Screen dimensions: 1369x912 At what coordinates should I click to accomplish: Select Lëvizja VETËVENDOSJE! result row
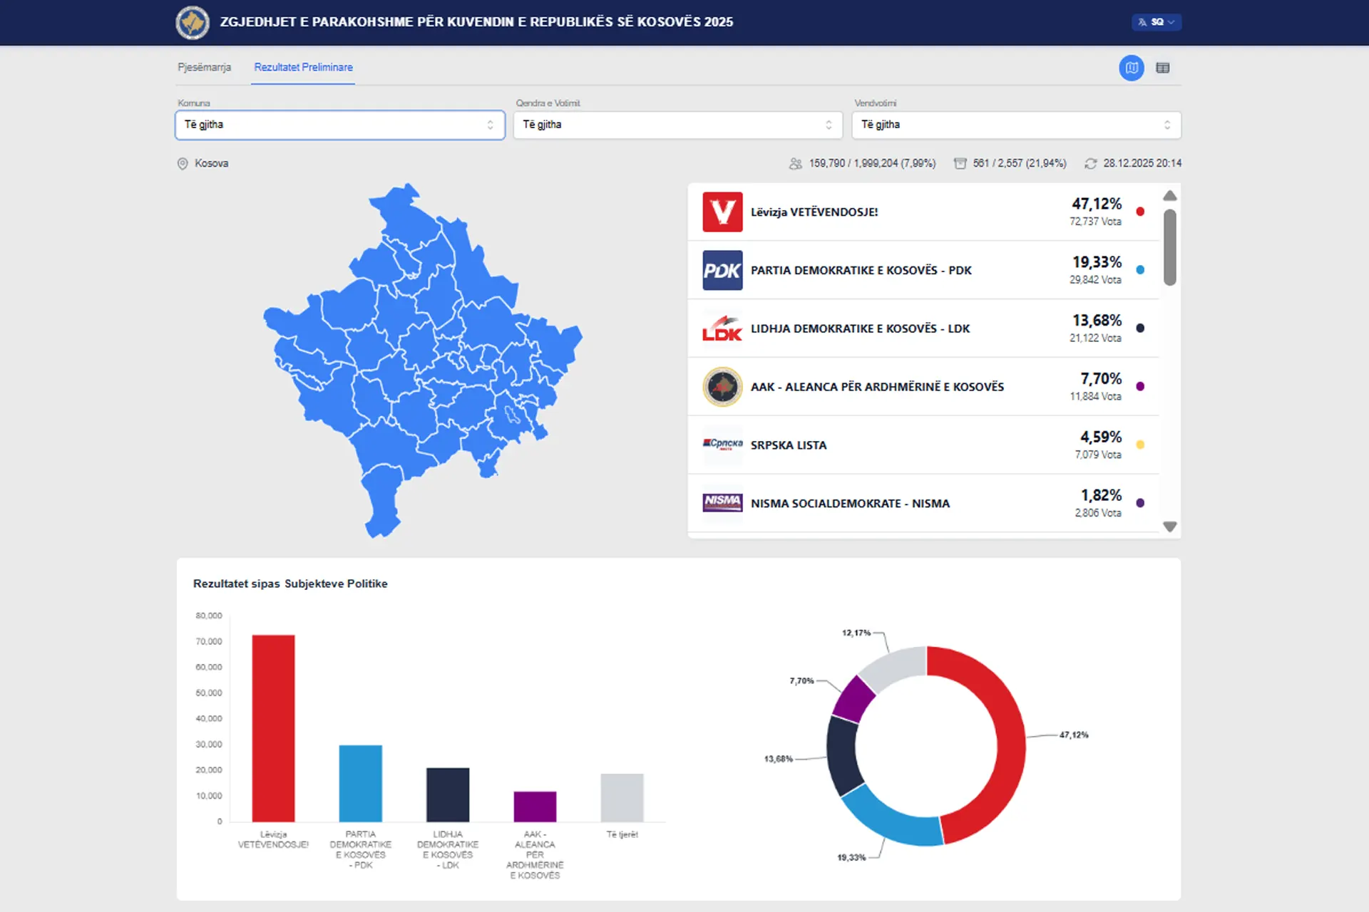(923, 212)
